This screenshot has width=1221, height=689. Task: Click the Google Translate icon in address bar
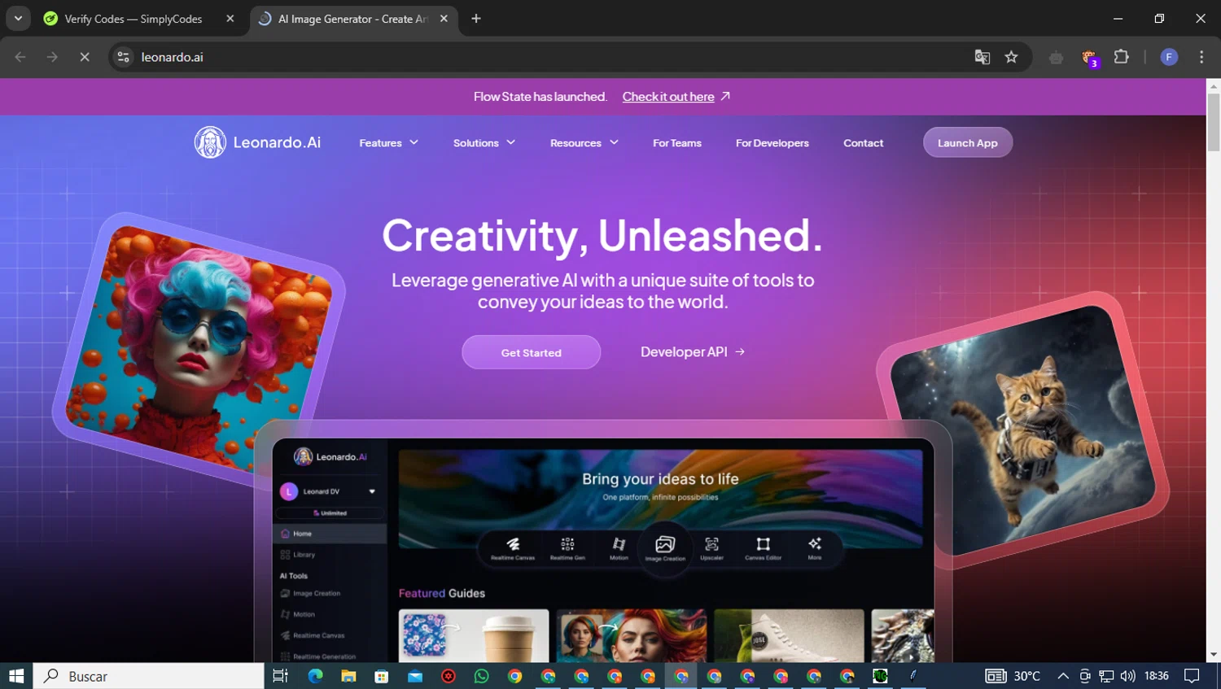pyautogui.click(x=982, y=57)
